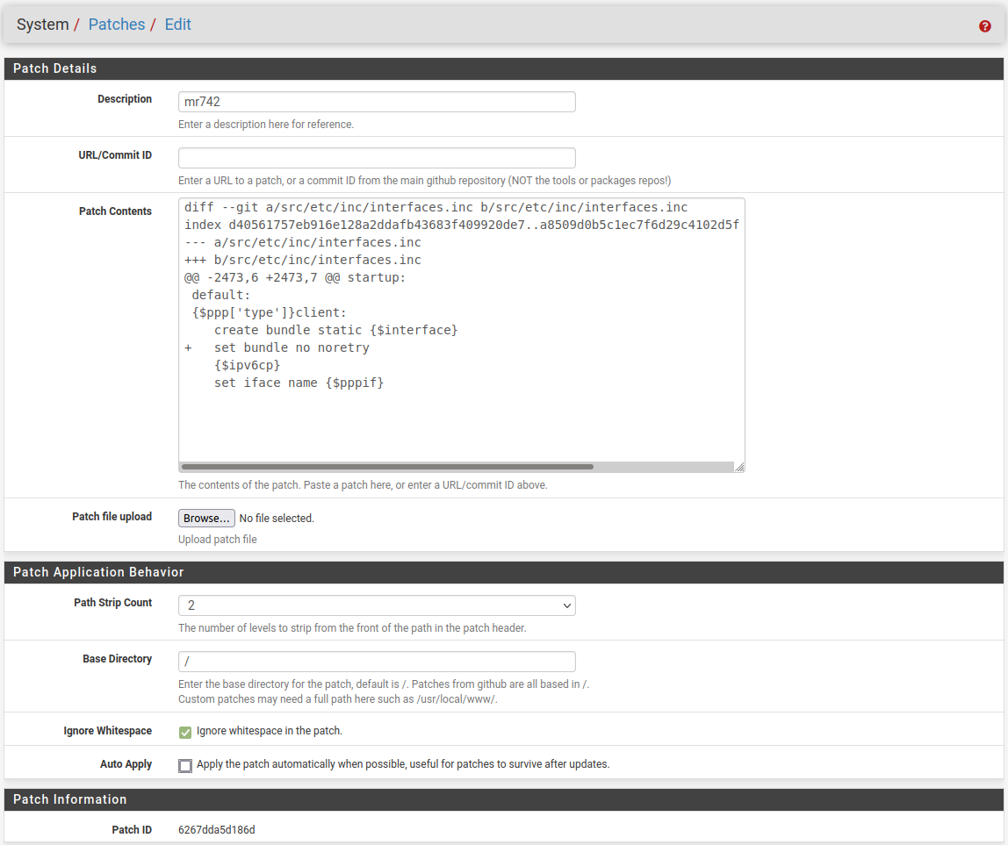Enable the Auto Apply checkbox
The image size is (1008, 845).
coord(185,765)
